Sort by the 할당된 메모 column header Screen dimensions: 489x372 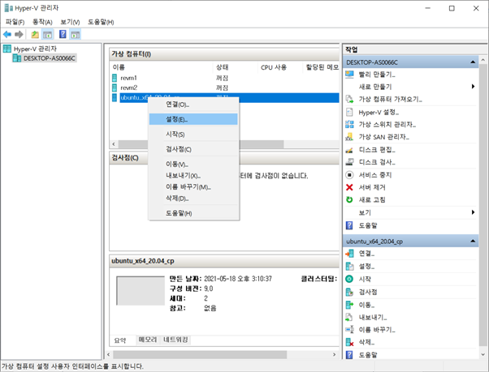[x=322, y=67]
